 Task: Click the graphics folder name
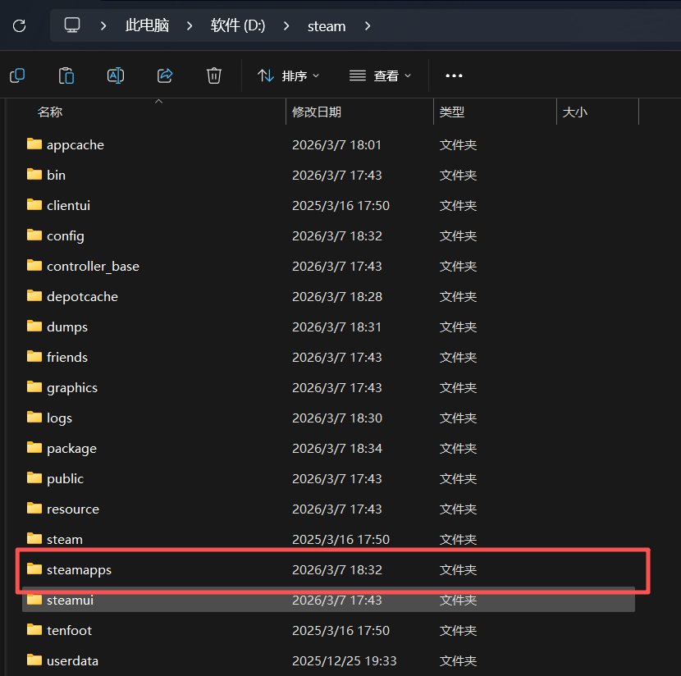pos(72,388)
